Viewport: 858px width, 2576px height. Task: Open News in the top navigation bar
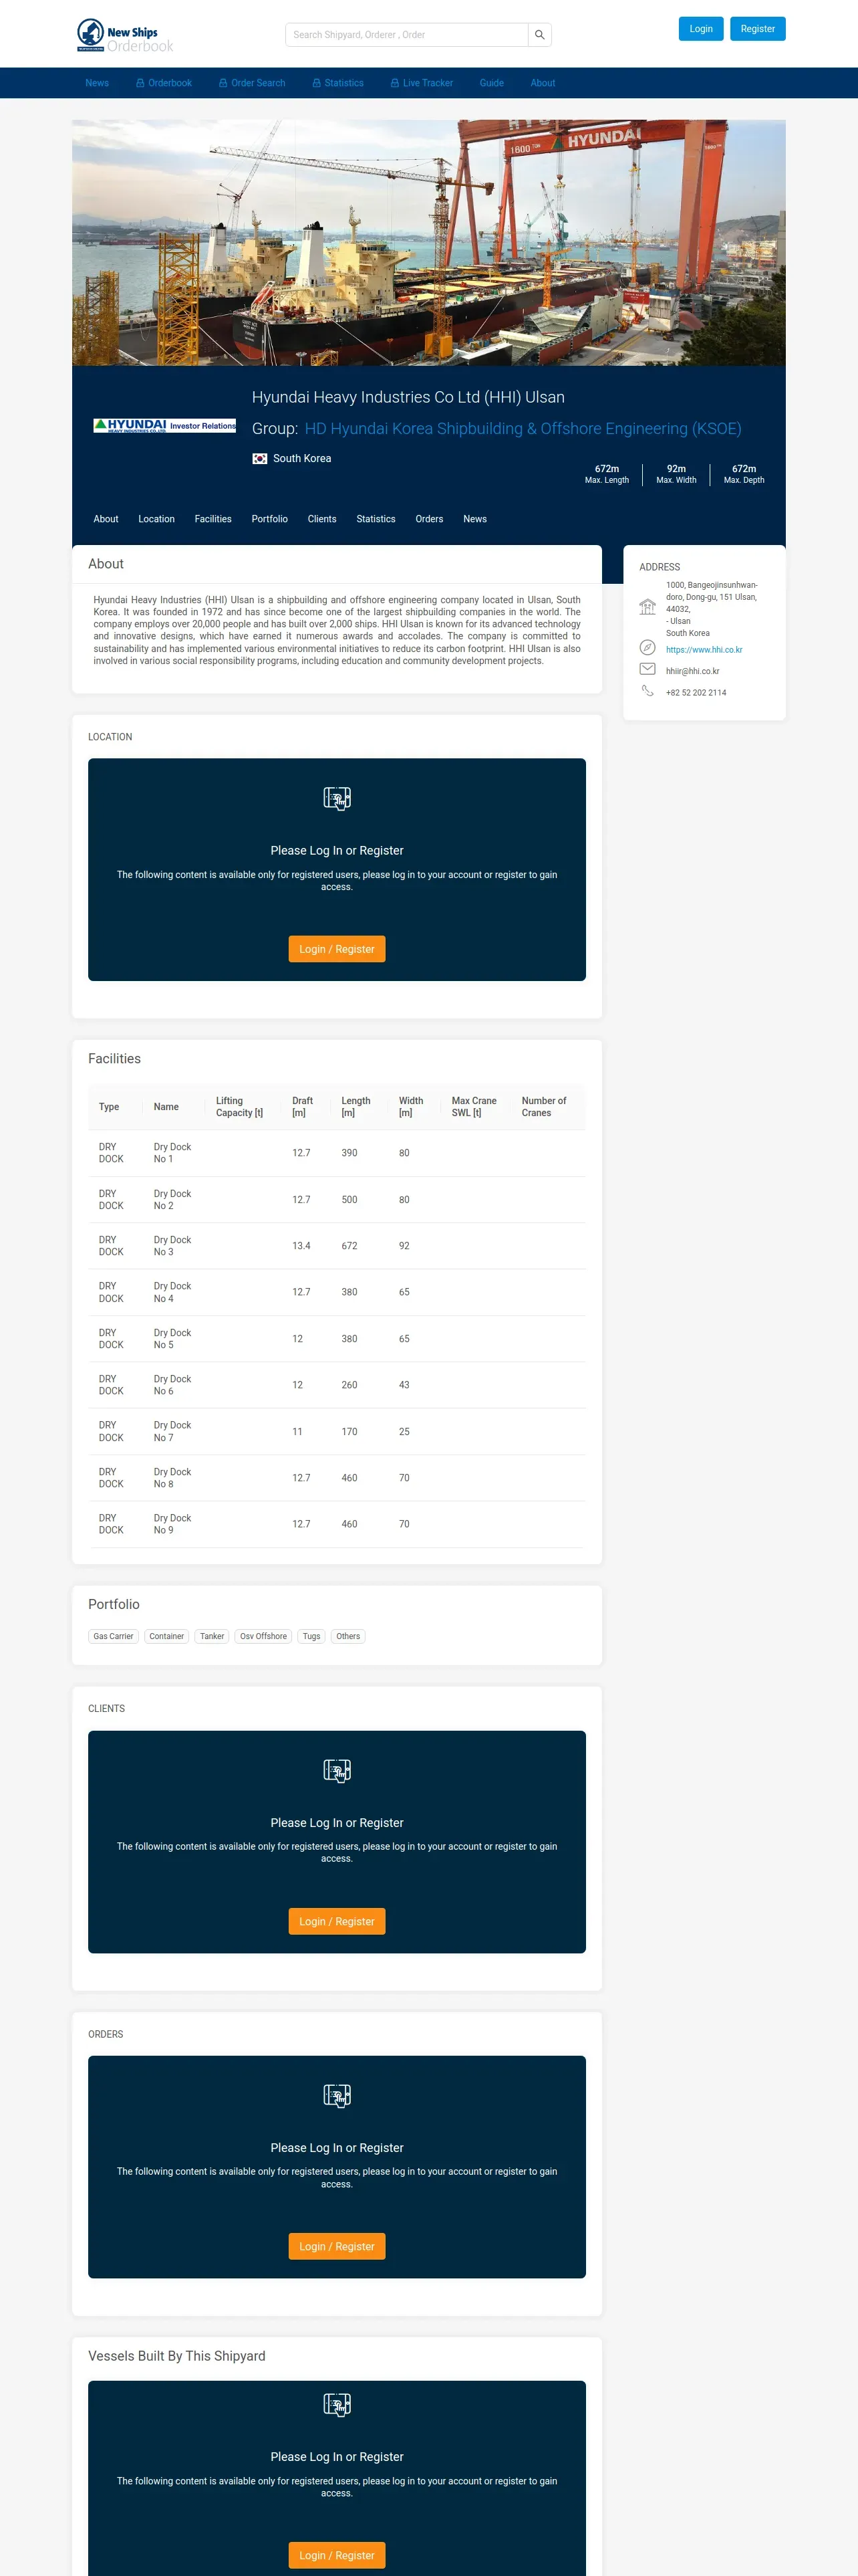click(97, 83)
